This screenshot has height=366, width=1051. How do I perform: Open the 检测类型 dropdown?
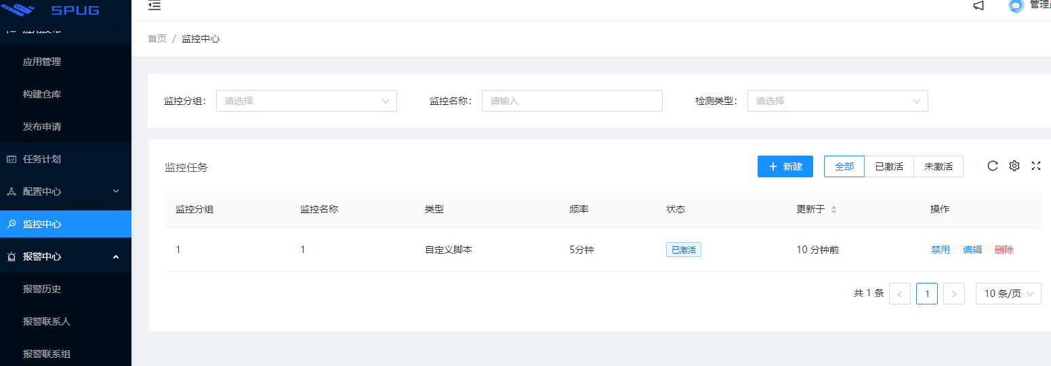(x=838, y=101)
